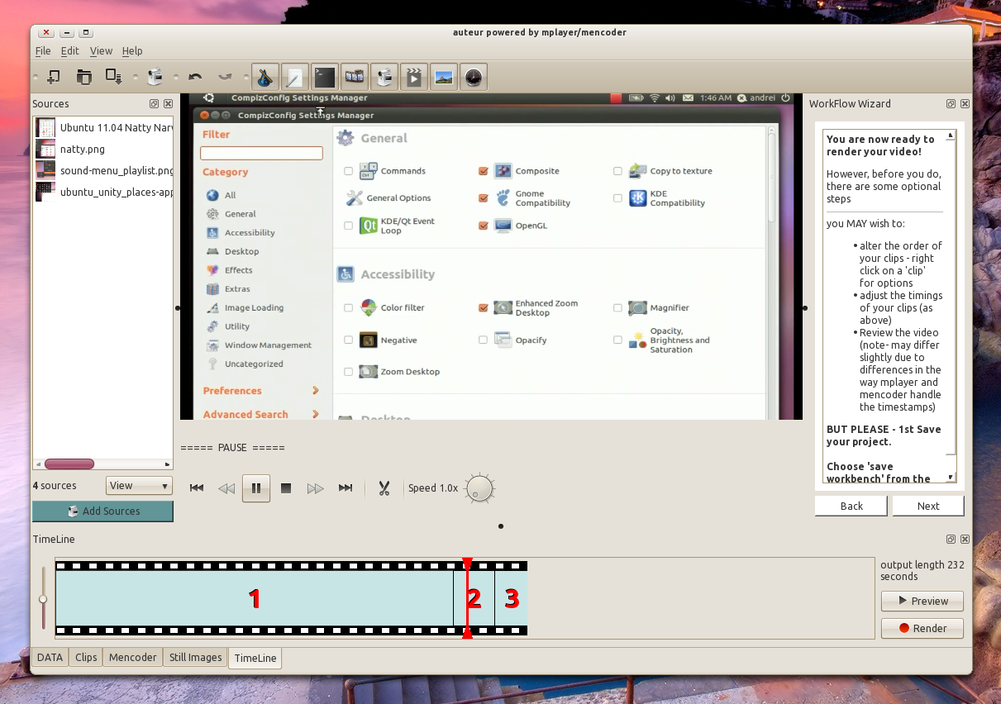This screenshot has height=704, width=1001.
Task: Adjust the Speed dial knob
Action: coord(479,489)
